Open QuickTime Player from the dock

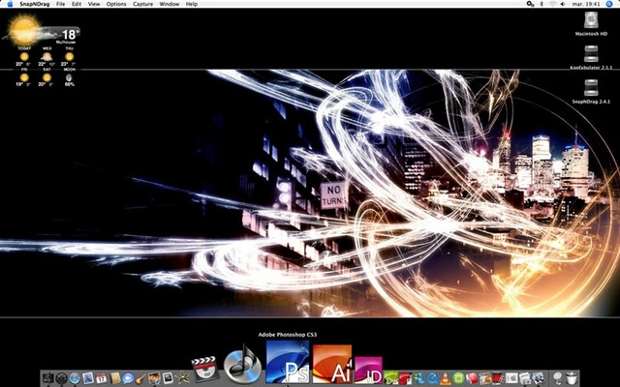point(432,378)
